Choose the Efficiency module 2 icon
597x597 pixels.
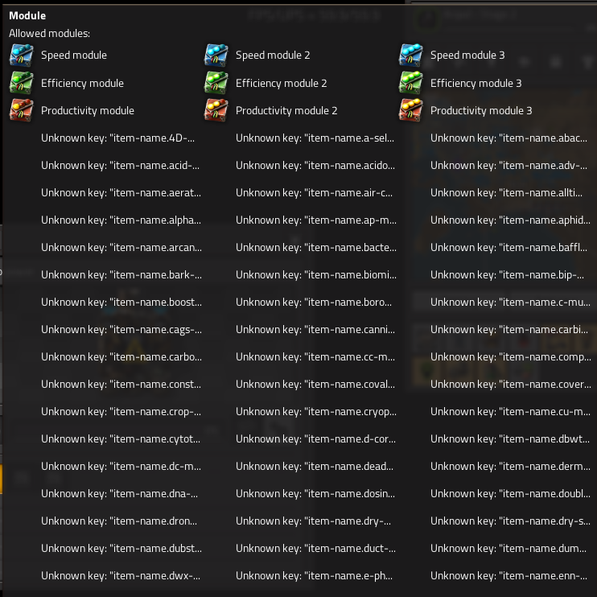(x=216, y=83)
